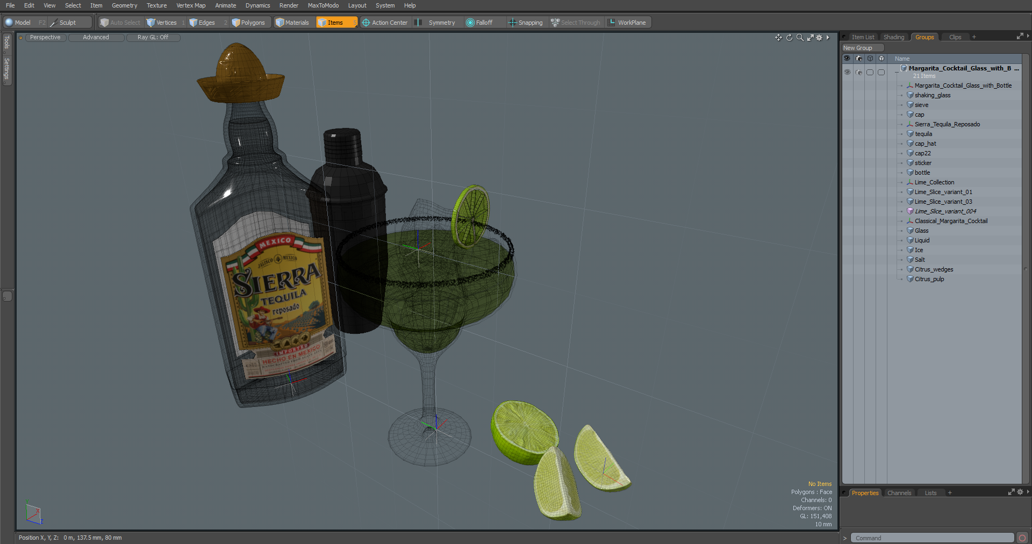1032x544 pixels.
Task: Open the Action Center option
Action: coord(385,23)
